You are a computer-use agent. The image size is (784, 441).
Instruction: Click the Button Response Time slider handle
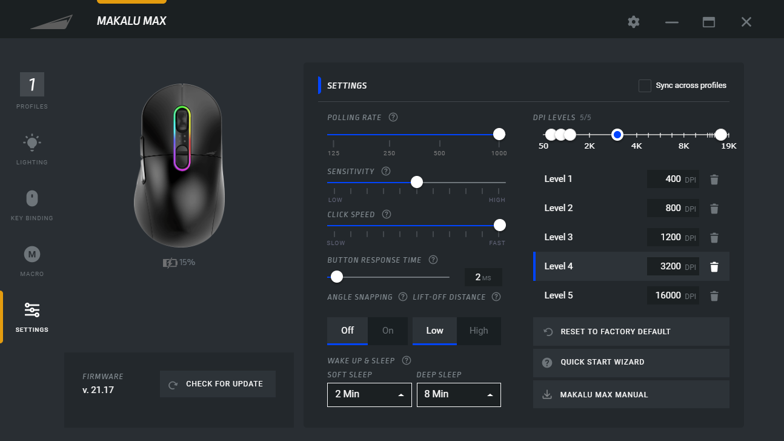[337, 277]
